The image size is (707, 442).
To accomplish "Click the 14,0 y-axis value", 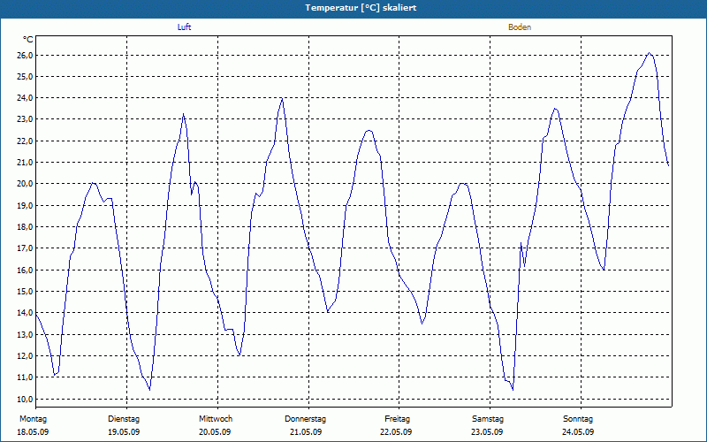I will 25,313.
